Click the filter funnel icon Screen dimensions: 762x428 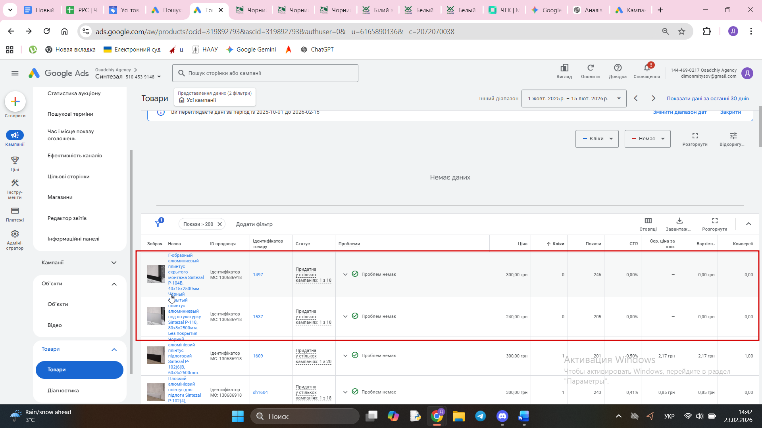pos(158,224)
